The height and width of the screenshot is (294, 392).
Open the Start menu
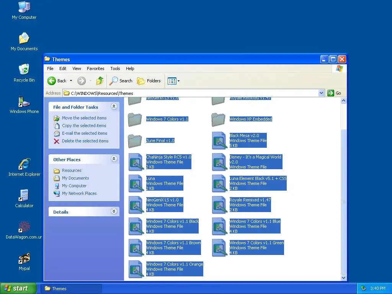(18, 289)
